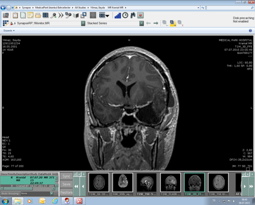Open the media player taskbar icon

[29, 201]
